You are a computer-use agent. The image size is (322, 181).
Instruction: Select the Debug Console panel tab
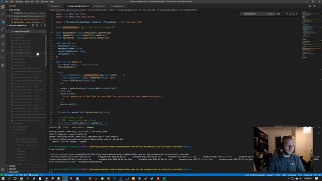click(x=77, y=127)
